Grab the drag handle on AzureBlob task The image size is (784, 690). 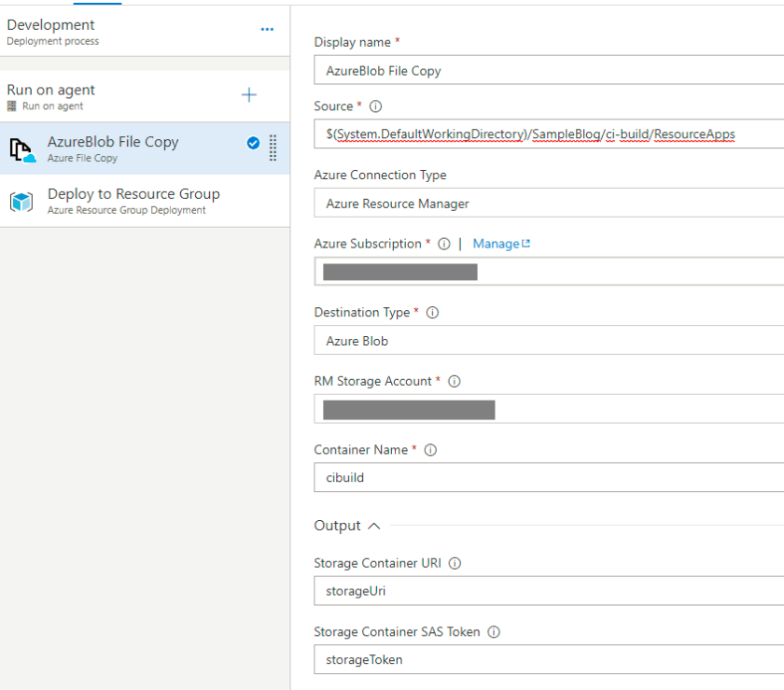pyautogui.click(x=273, y=148)
